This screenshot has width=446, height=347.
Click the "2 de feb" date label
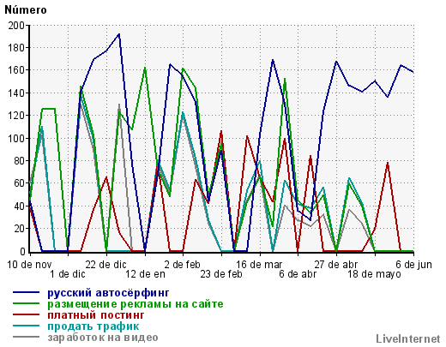point(182,265)
